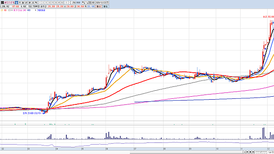Choose the 60 interval button

click(62, 3)
